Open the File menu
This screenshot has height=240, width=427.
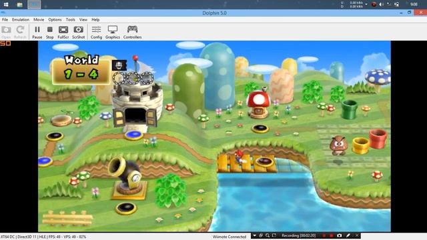click(5, 19)
